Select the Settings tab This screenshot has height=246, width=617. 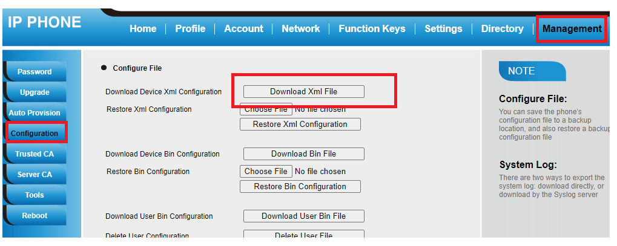443,28
